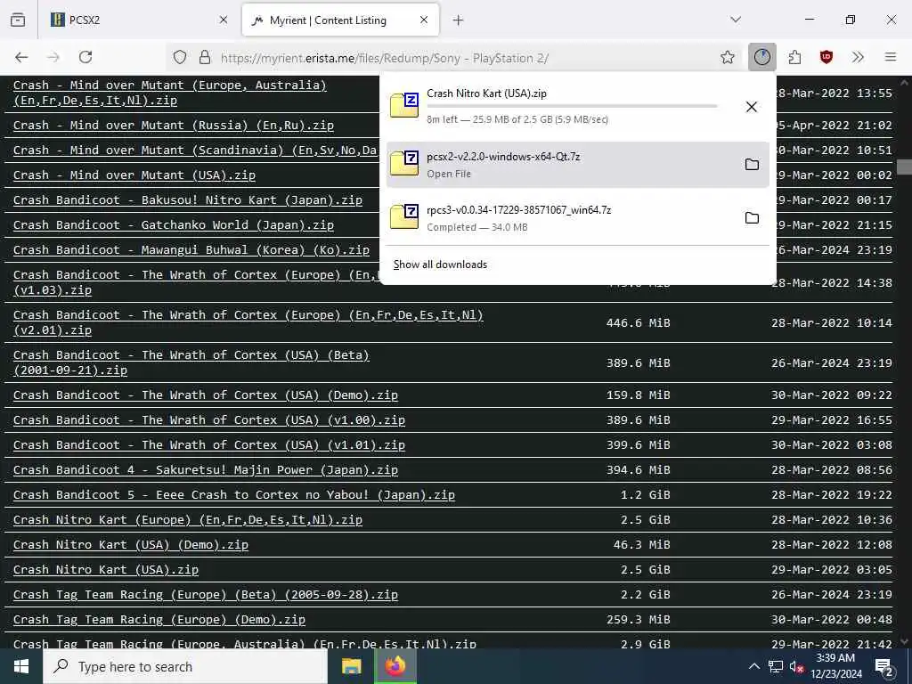Open Crash Tag Team Racing (Europe) (Beta) link
This screenshot has width=912, height=684.
[x=206, y=595]
